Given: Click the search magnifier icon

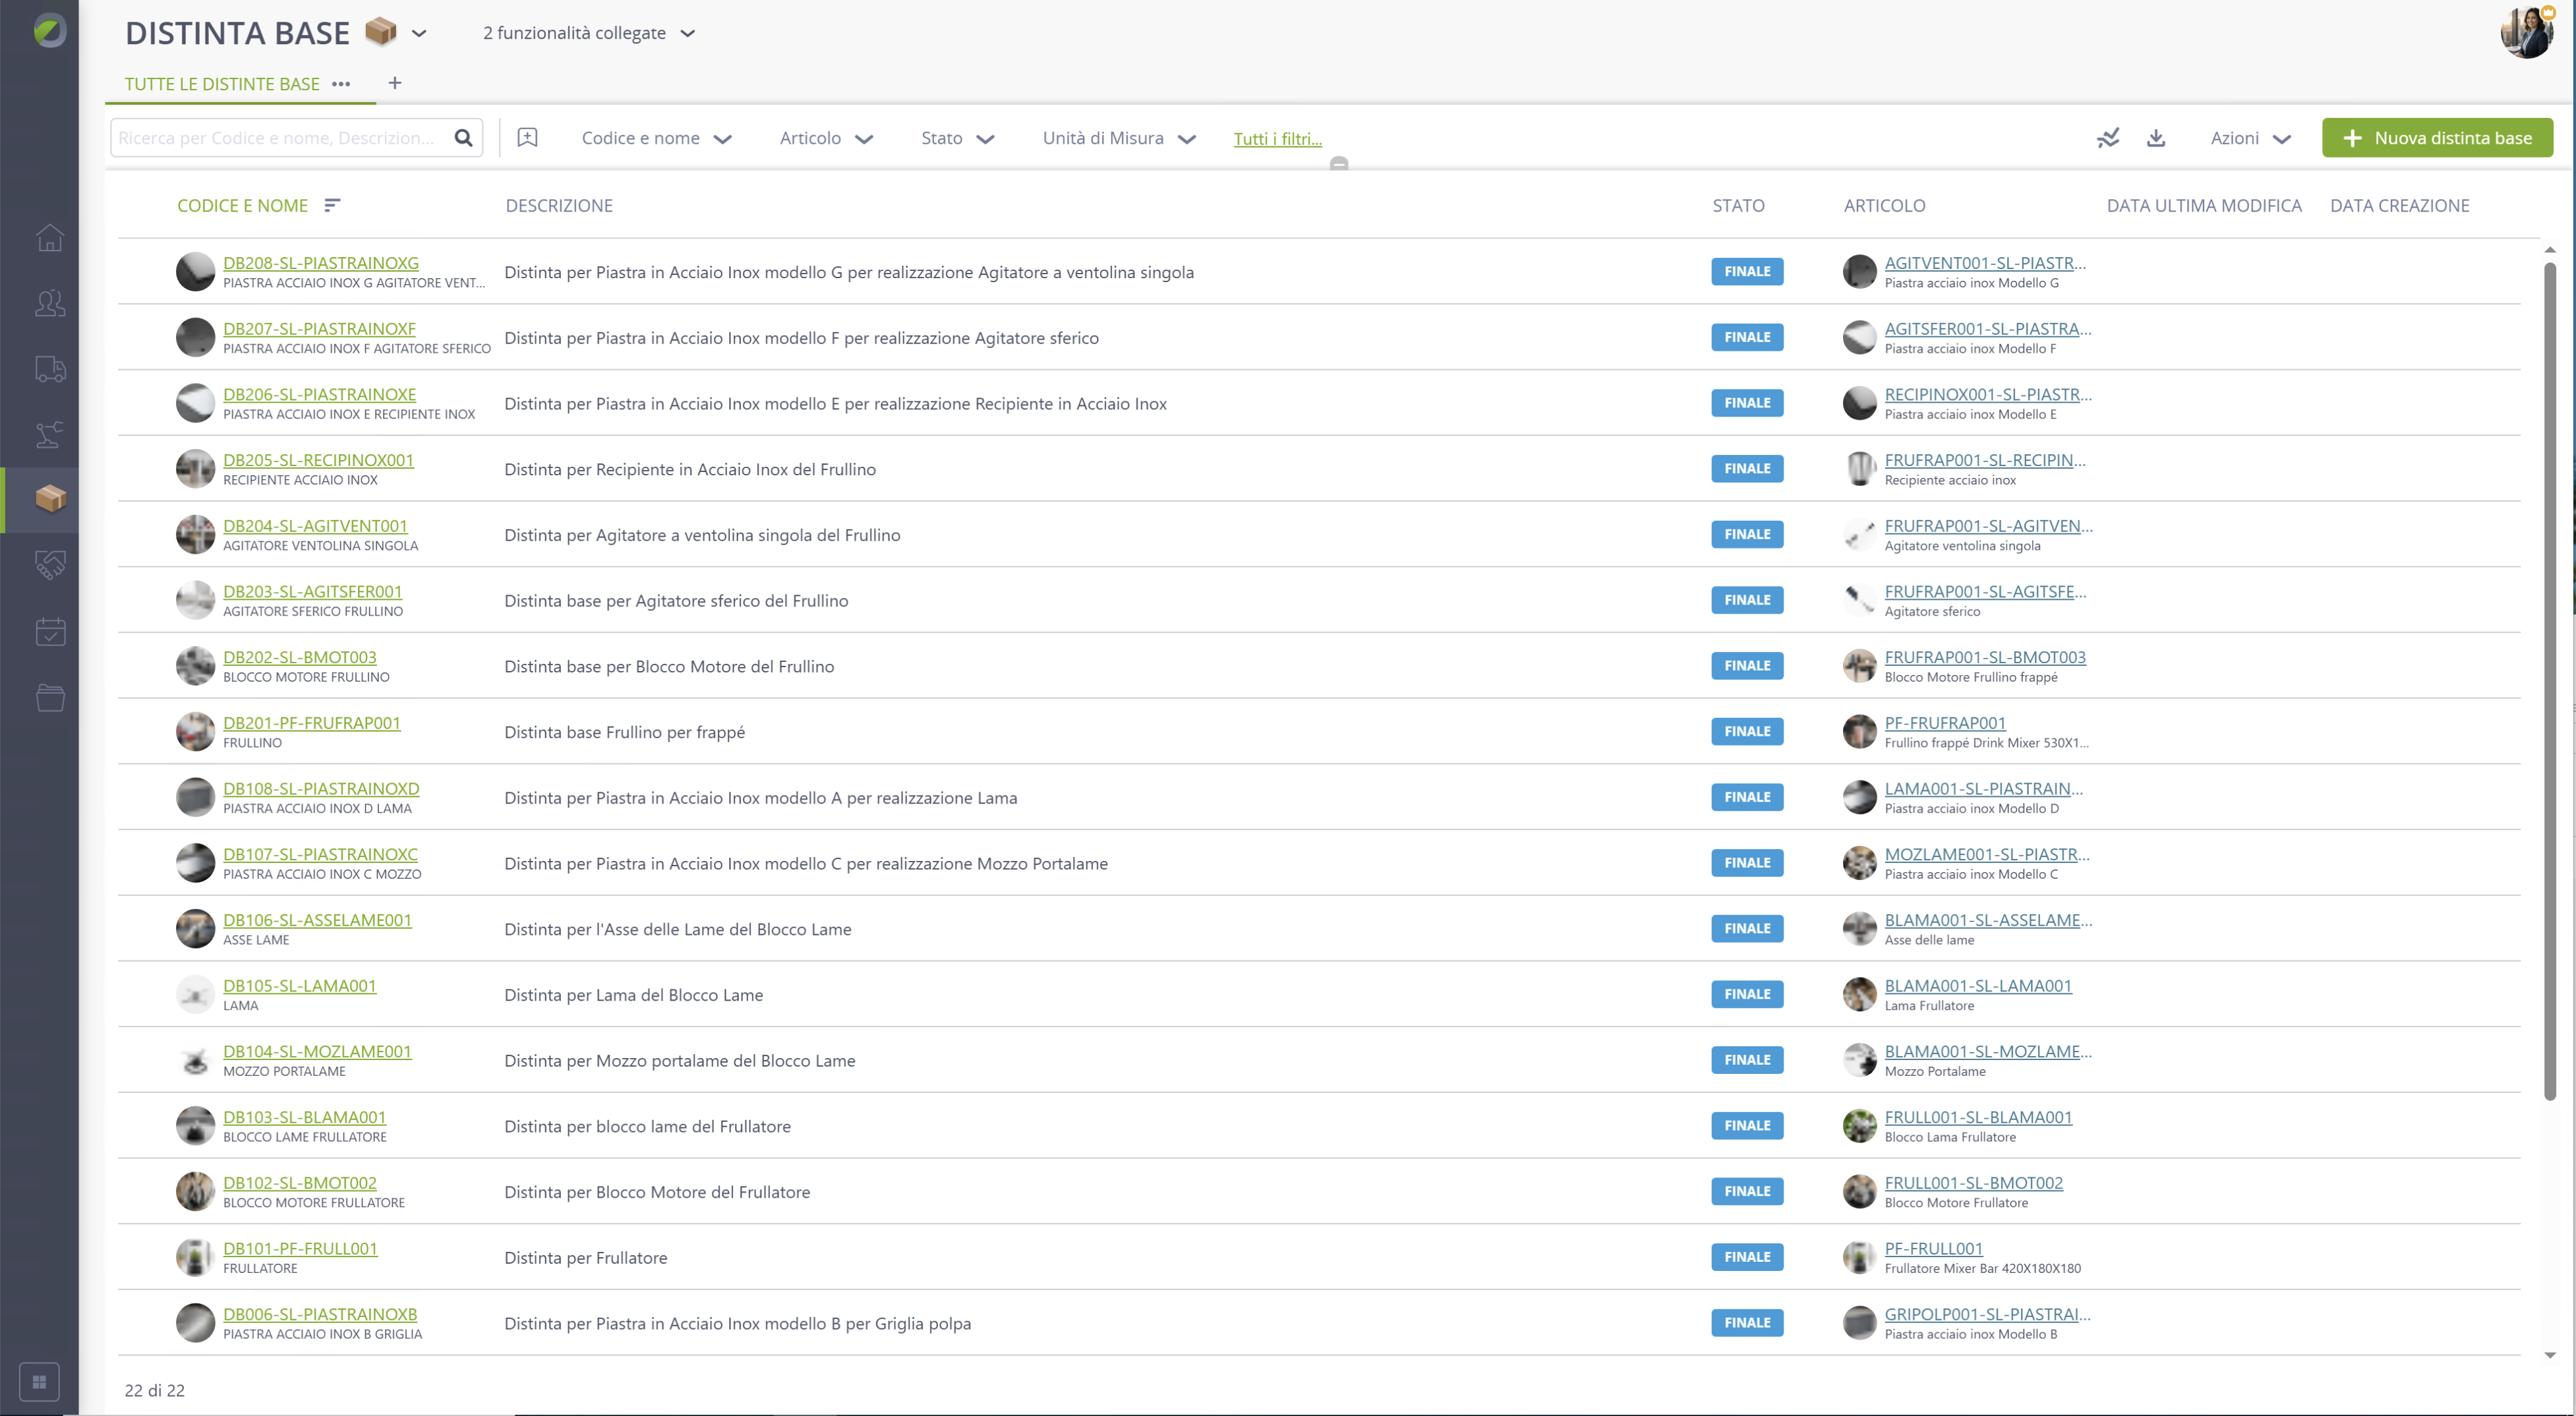Looking at the screenshot, I should click(x=463, y=138).
